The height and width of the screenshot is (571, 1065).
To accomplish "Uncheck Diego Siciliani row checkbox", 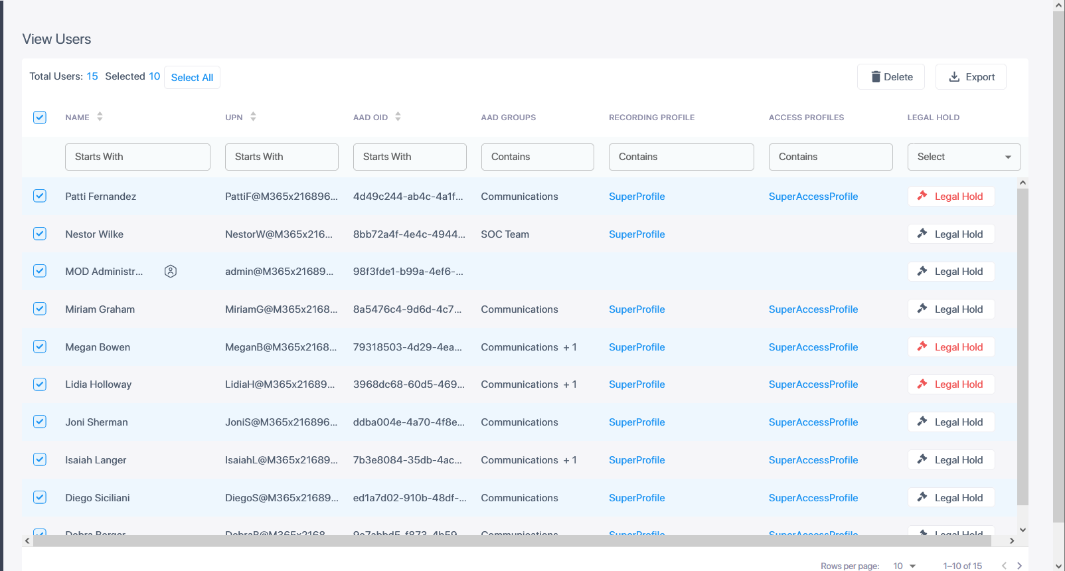I will tap(40, 497).
